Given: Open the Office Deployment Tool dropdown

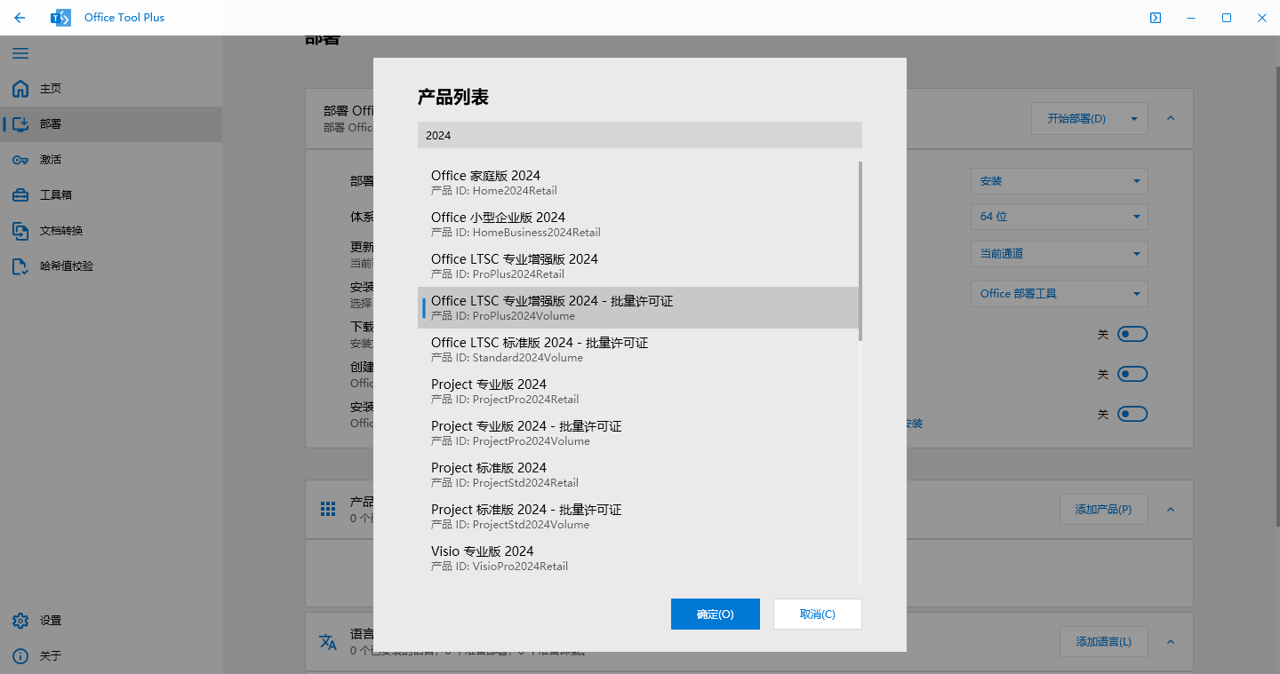Looking at the screenshot, I should click(1059, 294).
